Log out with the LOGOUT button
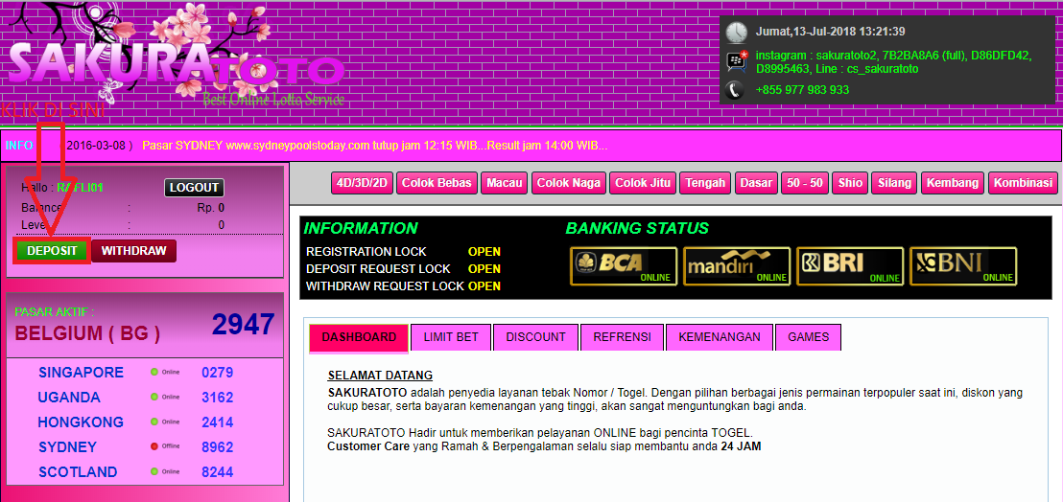 pyautogui.click(x=194, y=188)
